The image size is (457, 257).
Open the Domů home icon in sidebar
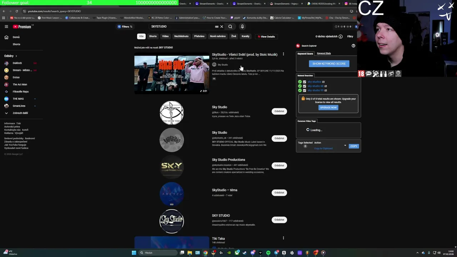[6, 37]
